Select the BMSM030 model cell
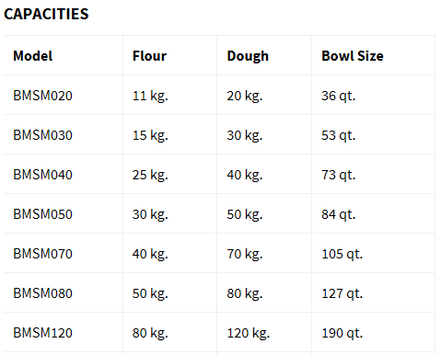The height and width of the screenshot is (355, 441). 42,135
